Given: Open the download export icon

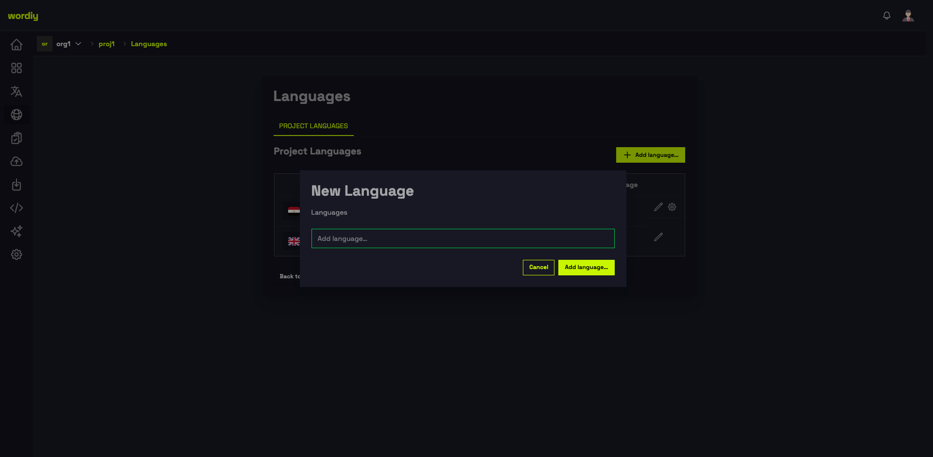Looking at the screenshot, I should [17, 185].
